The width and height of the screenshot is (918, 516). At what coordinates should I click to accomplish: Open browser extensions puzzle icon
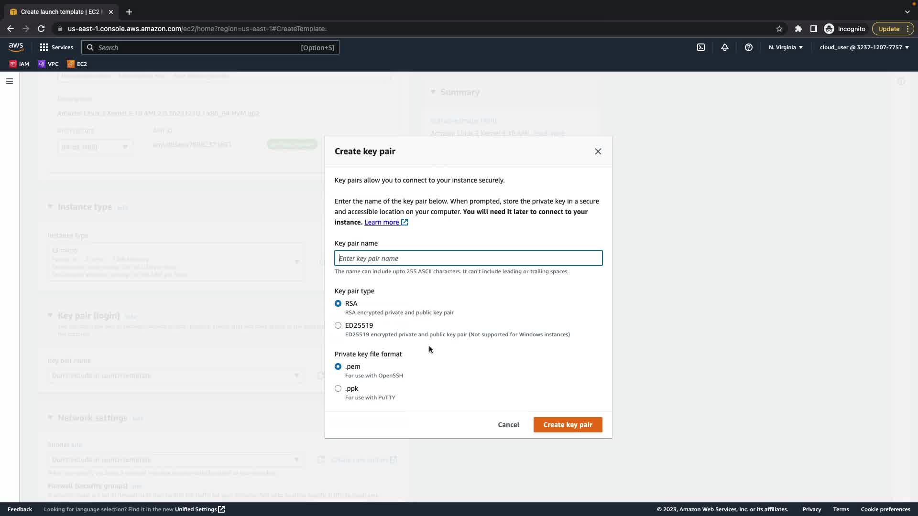point(798,29)
